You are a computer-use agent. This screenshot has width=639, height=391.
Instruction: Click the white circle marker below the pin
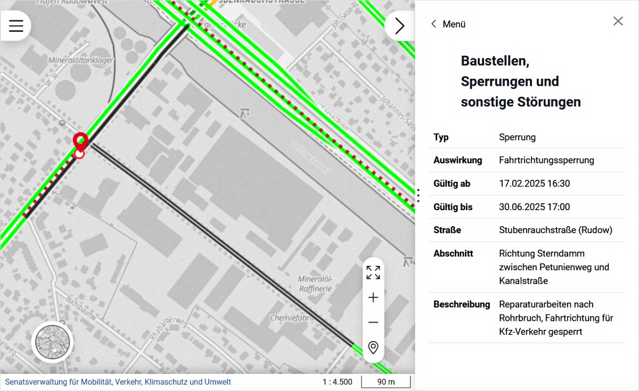click(x=79, y=154)
